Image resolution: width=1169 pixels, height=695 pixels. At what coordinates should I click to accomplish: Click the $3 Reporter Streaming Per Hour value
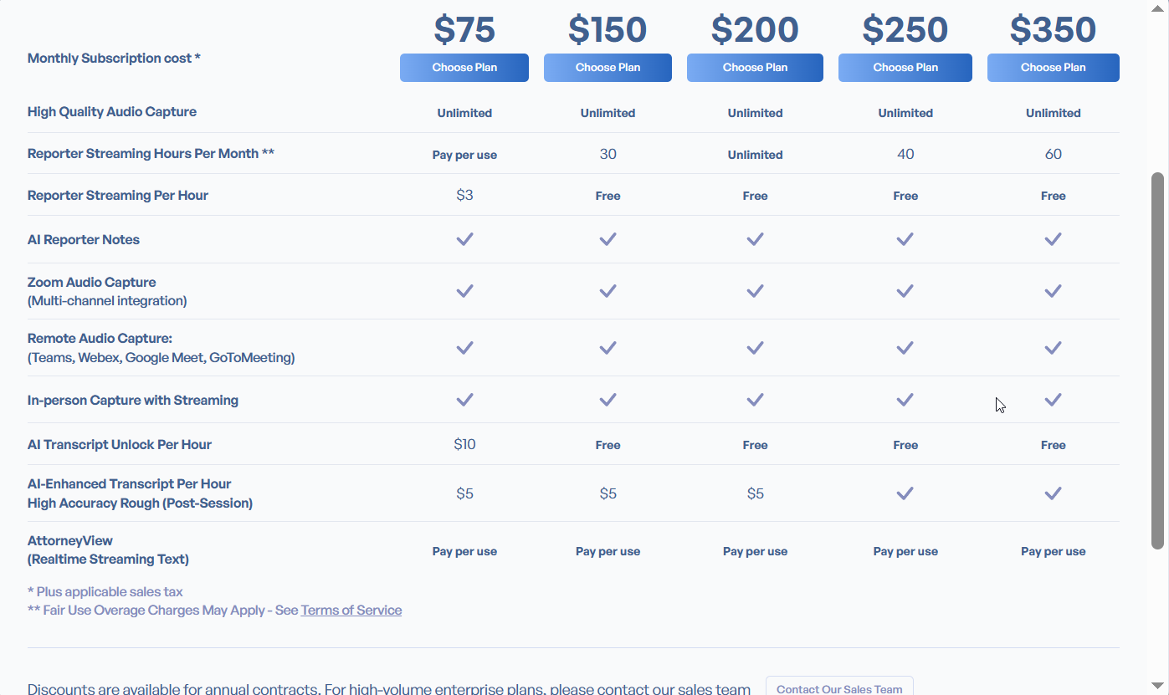(464, 195)
